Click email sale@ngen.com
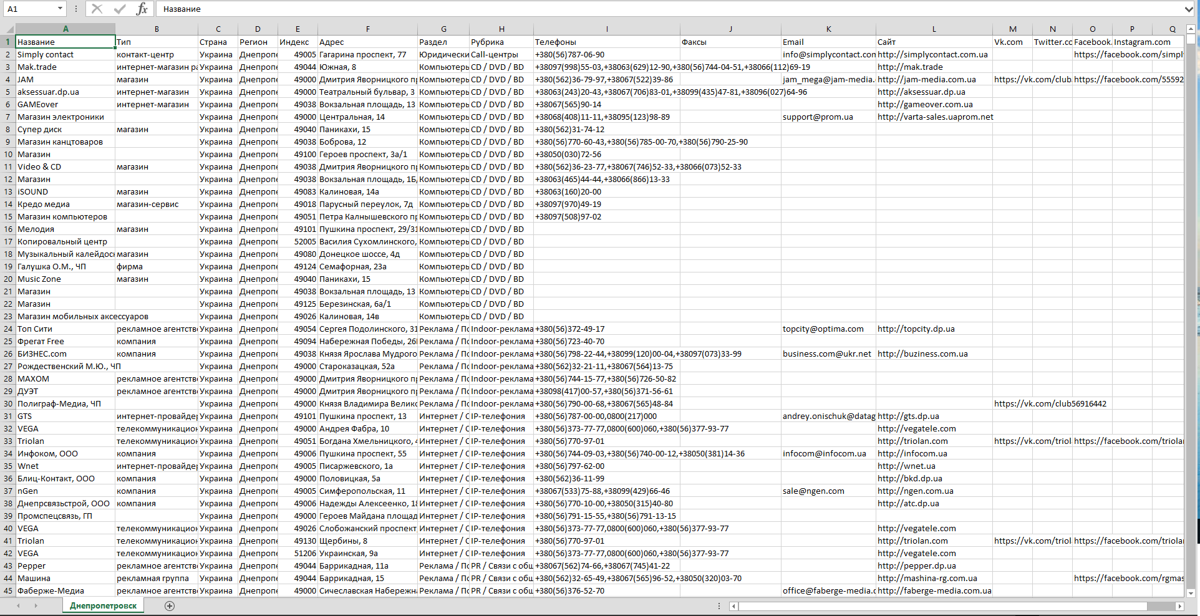Viewport: 1200px width, 616px height. click(813, 491)
